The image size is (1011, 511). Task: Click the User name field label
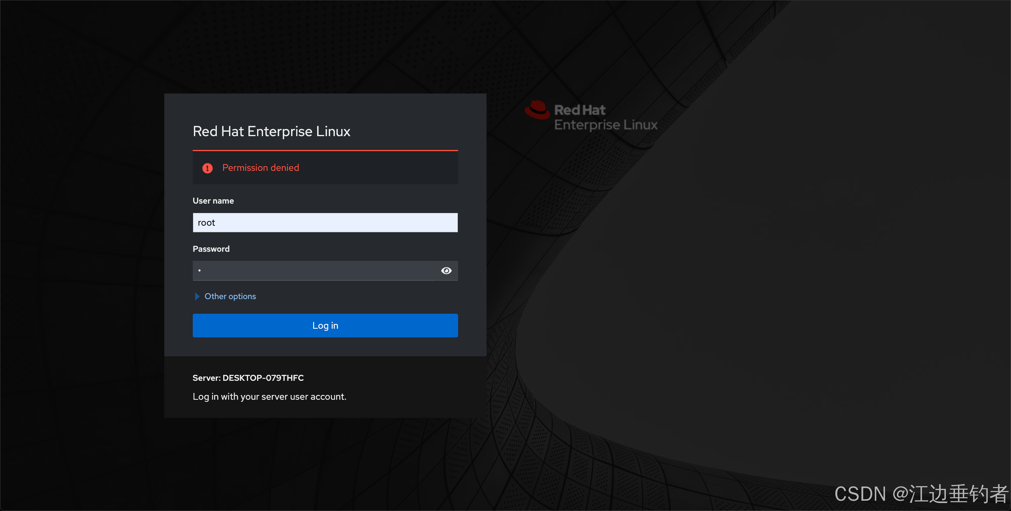(x=213, y=201)
